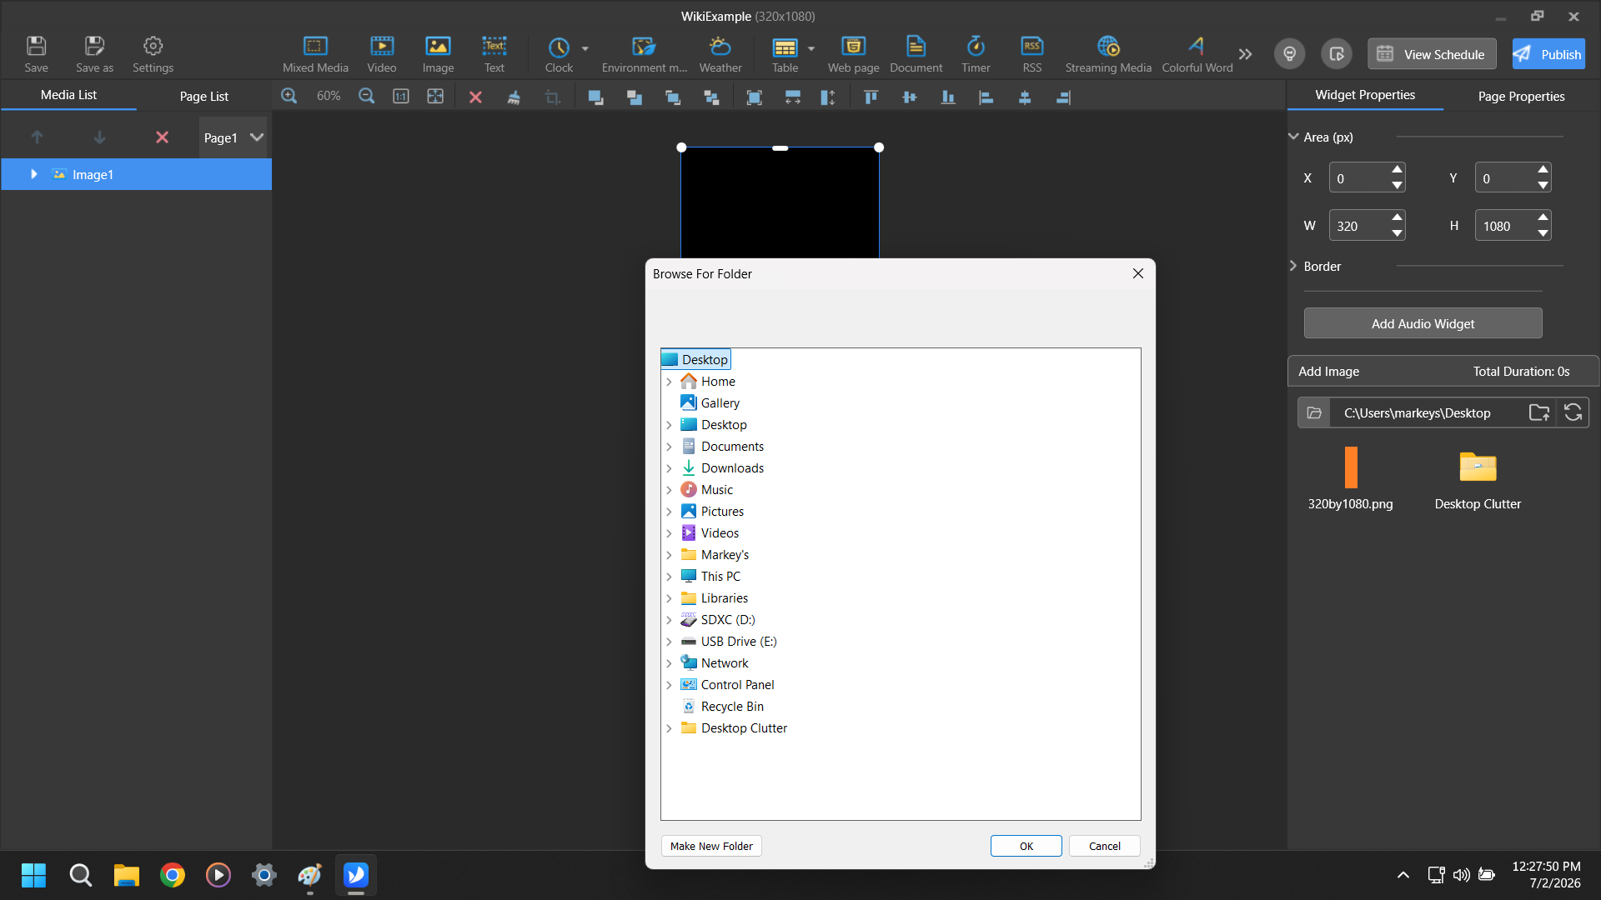Open the Page1 dropdown arrow
Viewport: 1601px width, 900px height.
click(257, 137)
